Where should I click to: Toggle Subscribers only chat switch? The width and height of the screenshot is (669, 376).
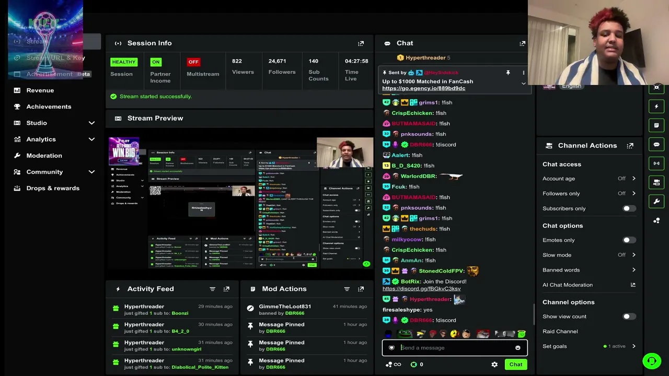(629, 208)
